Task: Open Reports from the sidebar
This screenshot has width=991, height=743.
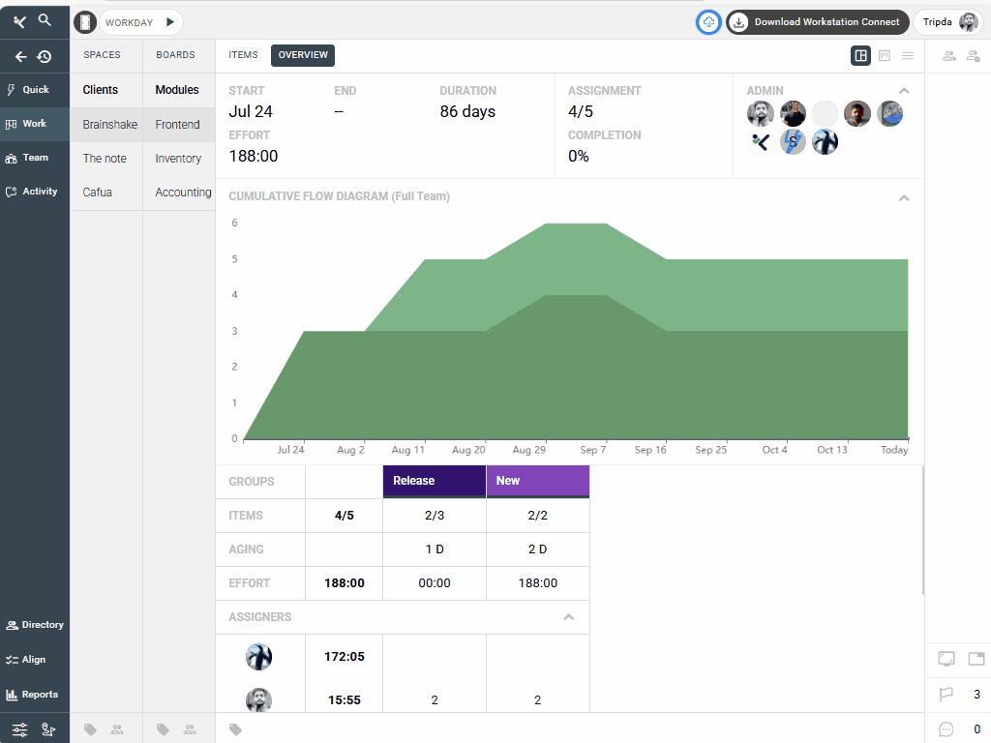Action: (32, 695)
